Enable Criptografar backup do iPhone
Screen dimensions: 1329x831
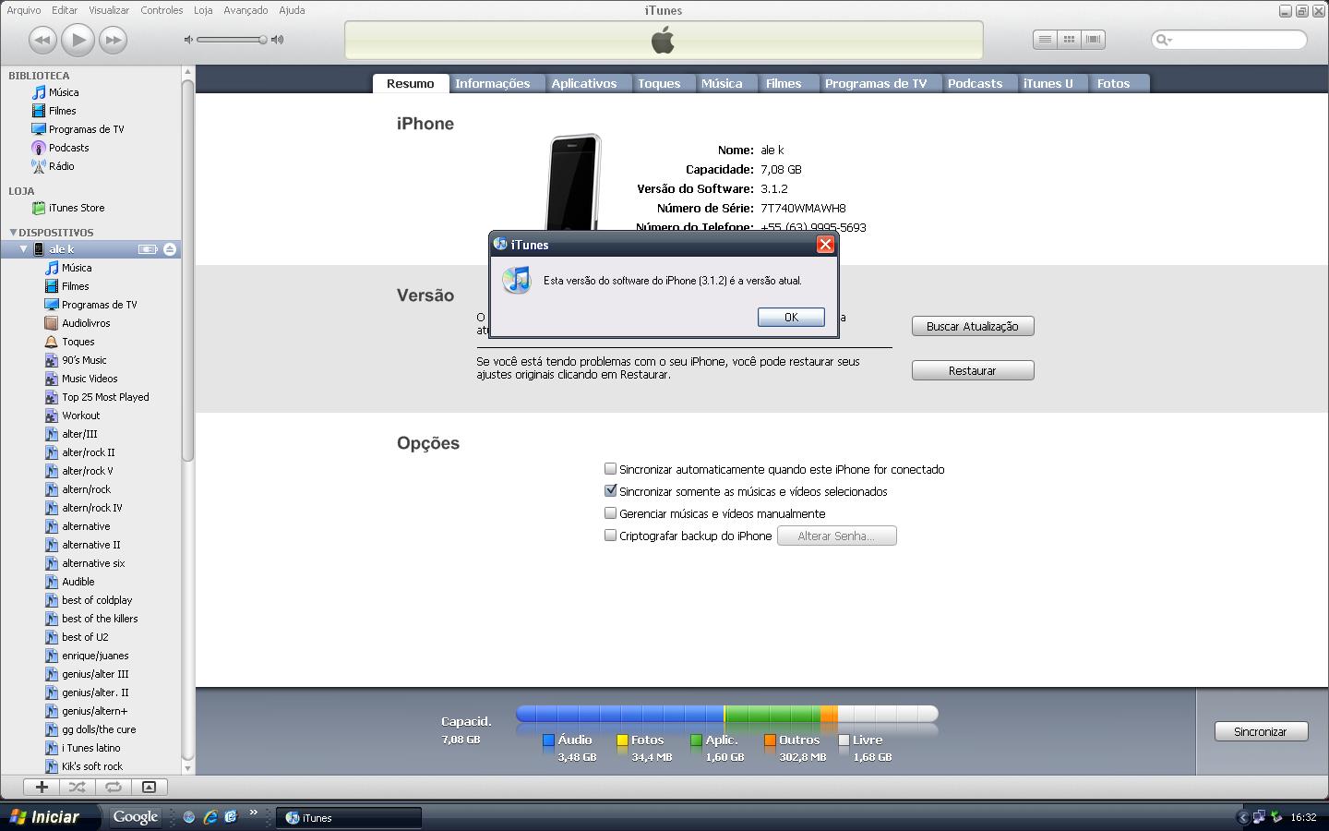(610, 536)
